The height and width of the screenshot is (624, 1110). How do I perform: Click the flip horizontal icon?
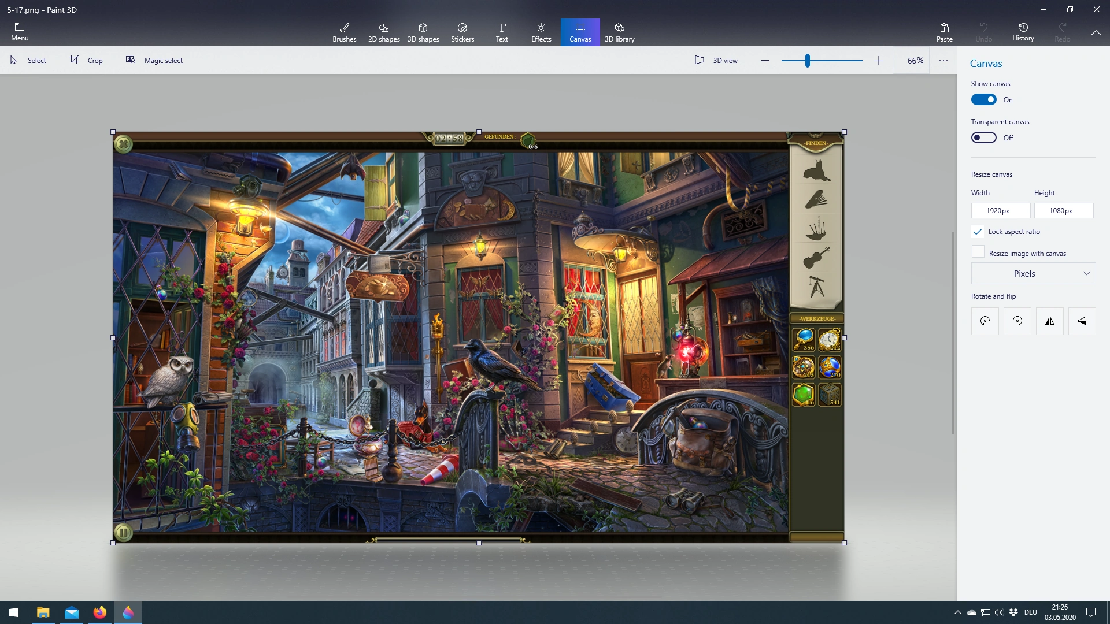pyautogui.click(x=1050, y=321)
